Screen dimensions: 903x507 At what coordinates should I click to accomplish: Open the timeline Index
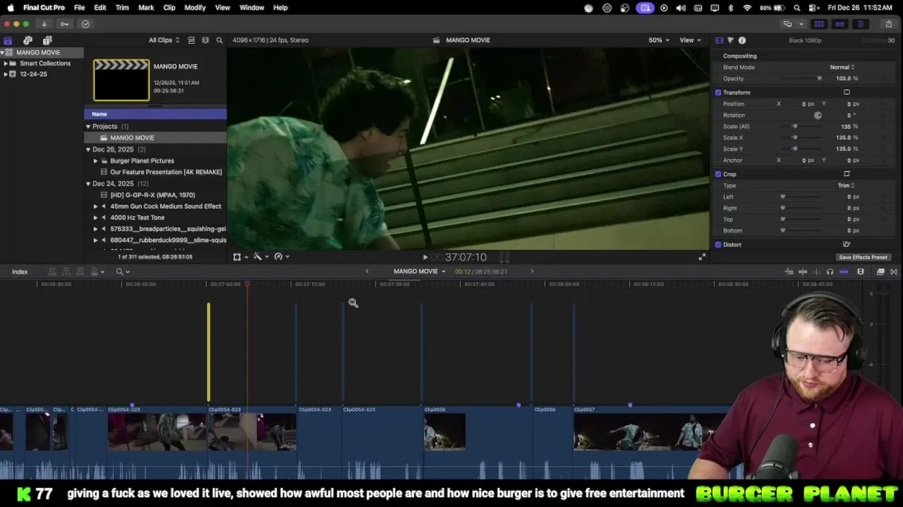[x=20, y=272]
